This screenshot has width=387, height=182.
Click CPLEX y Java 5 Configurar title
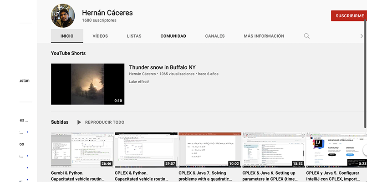[333, 176]
